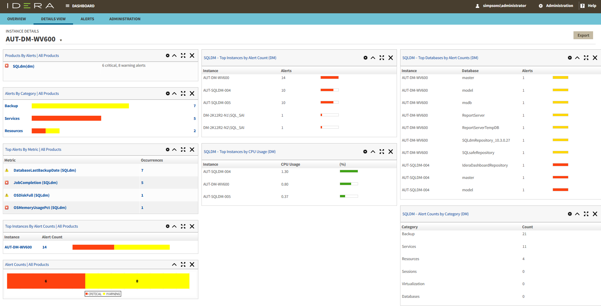The width and height of the screenshot is (601, 306).
Task: Collapse the Alert Counts All Products widget
Action: click(x=174, y=265)
